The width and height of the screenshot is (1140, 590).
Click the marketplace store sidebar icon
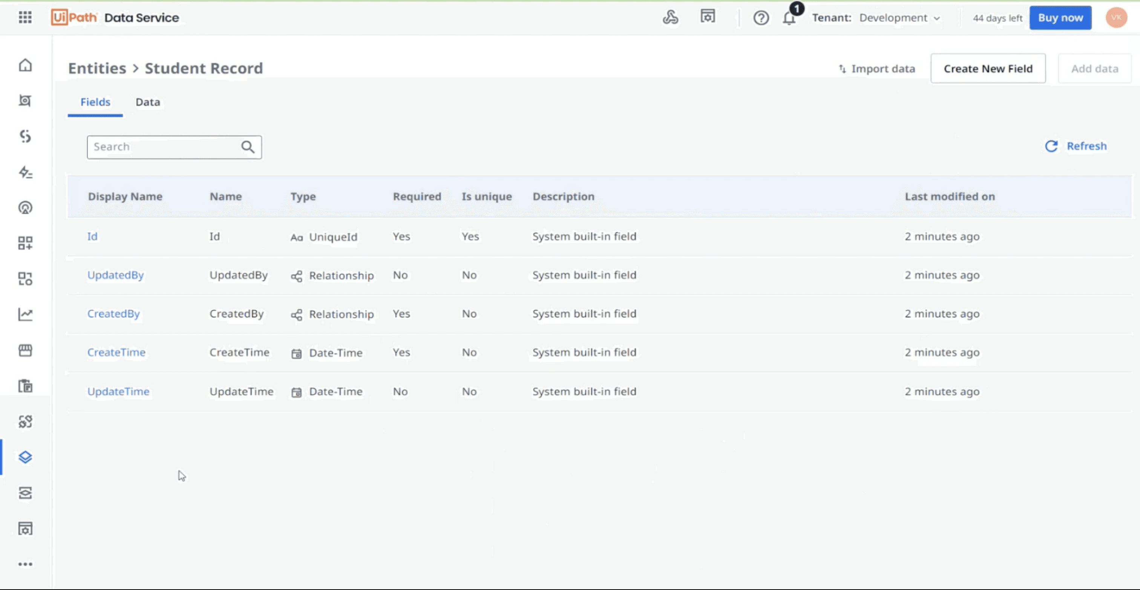(x=25, y=350)
